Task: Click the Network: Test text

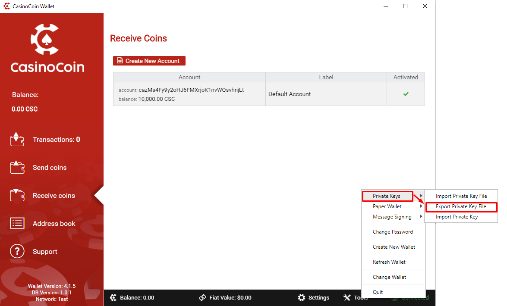Action: 52,299
